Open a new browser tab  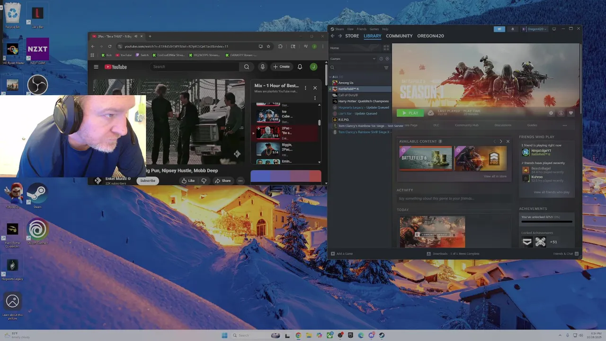150,36
